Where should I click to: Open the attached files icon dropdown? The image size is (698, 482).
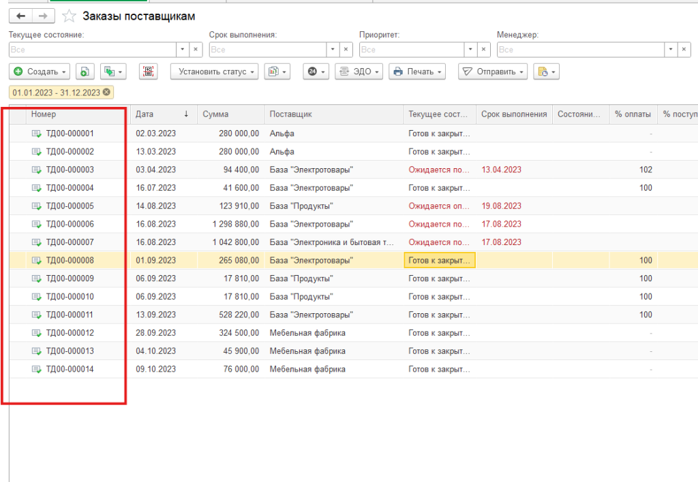click(547, 71)
